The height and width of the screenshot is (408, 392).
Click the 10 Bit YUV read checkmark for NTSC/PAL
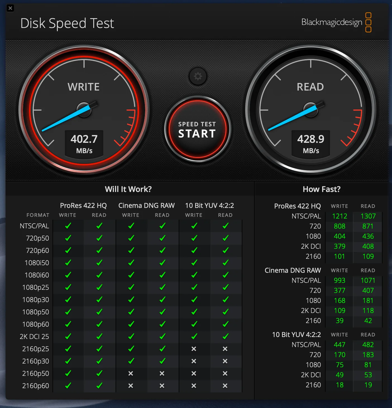click(225, 226)
